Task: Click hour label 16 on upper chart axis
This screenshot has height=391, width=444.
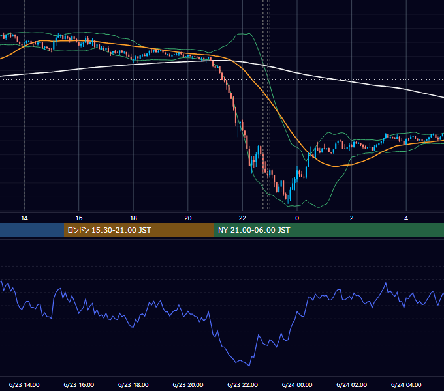Action: pos(79,218)
